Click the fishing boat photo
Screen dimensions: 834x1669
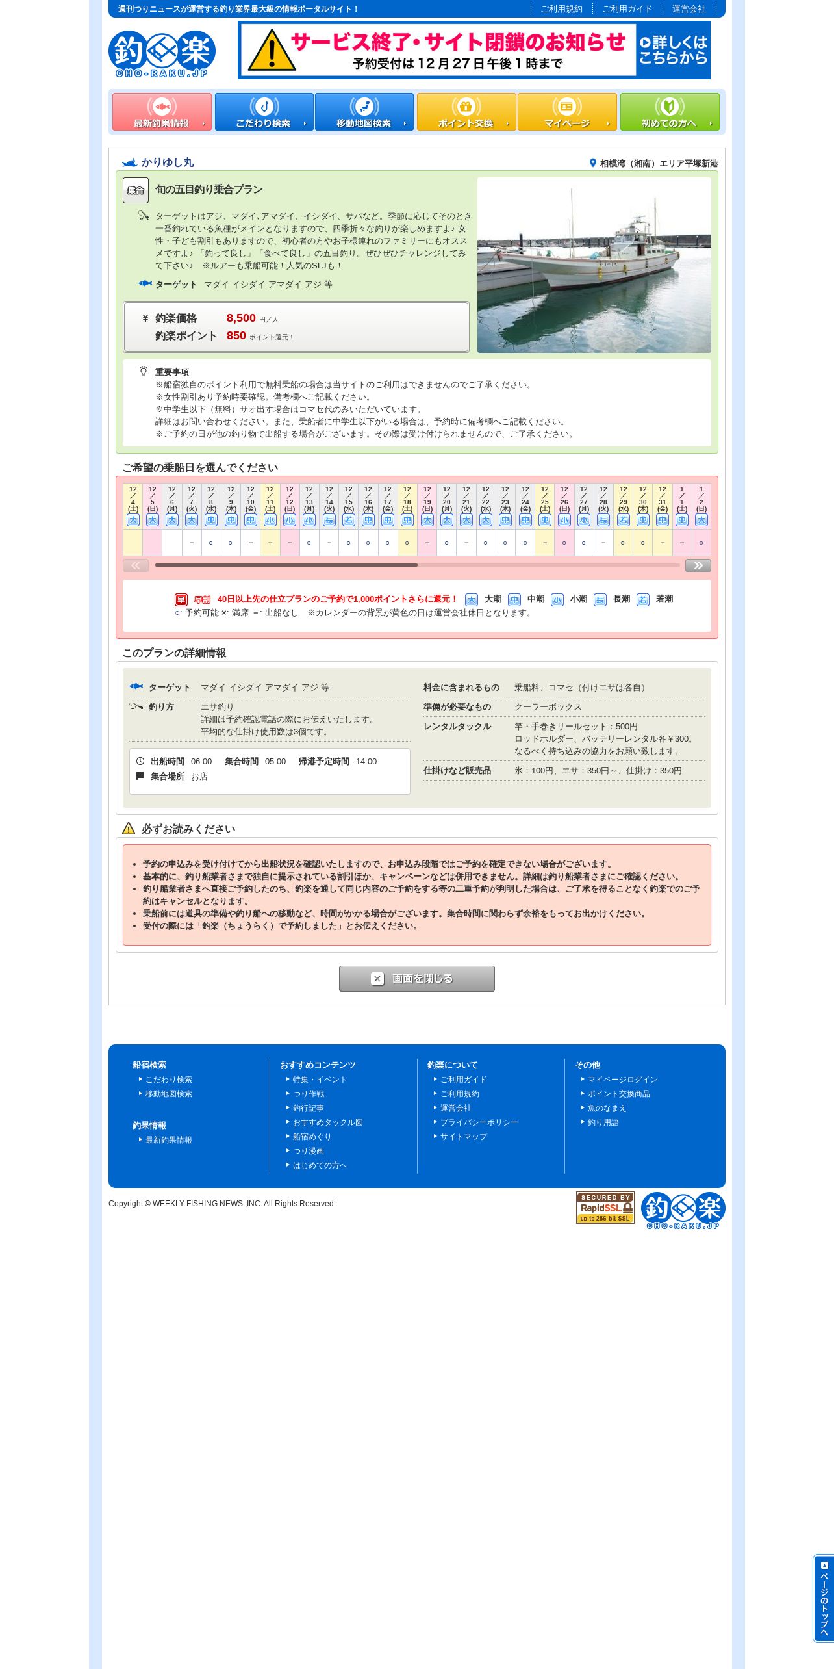pos(594,265)
